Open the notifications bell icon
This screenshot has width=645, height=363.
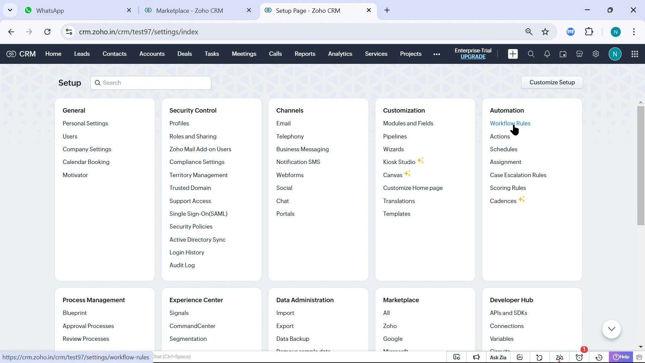(547, 54)
